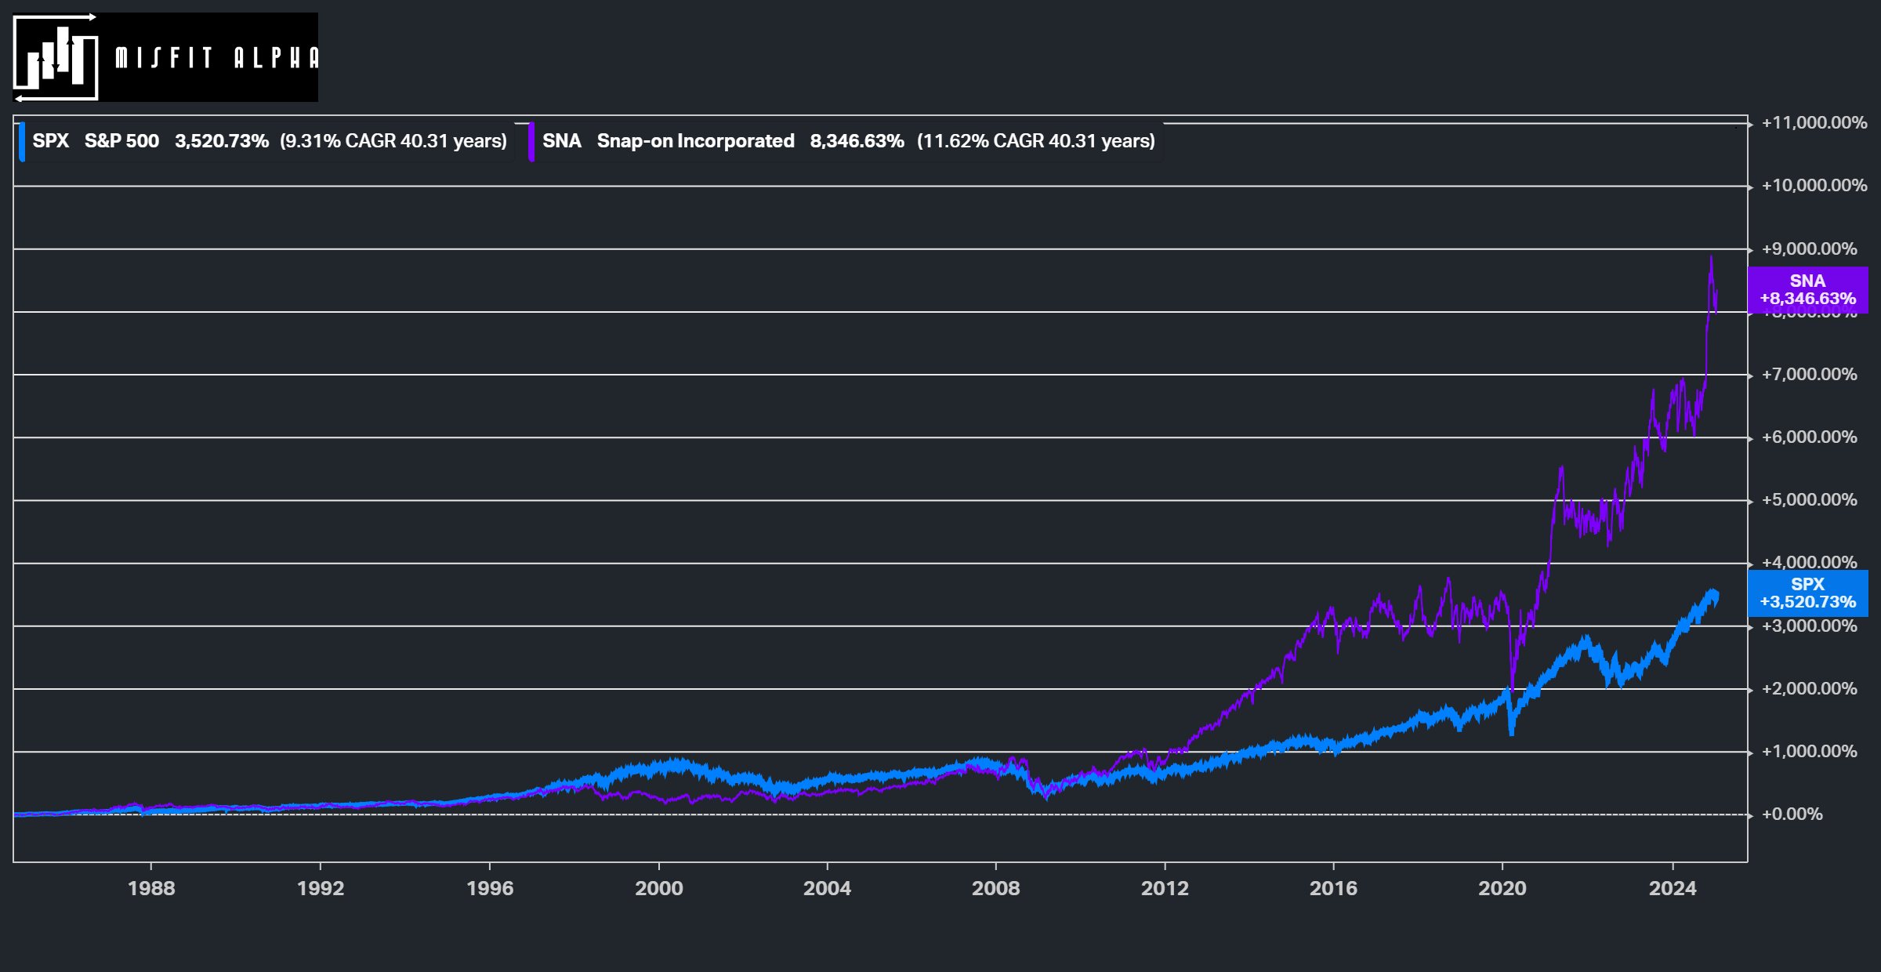Select the SNA ticker in the legend

tap(562, 141)
